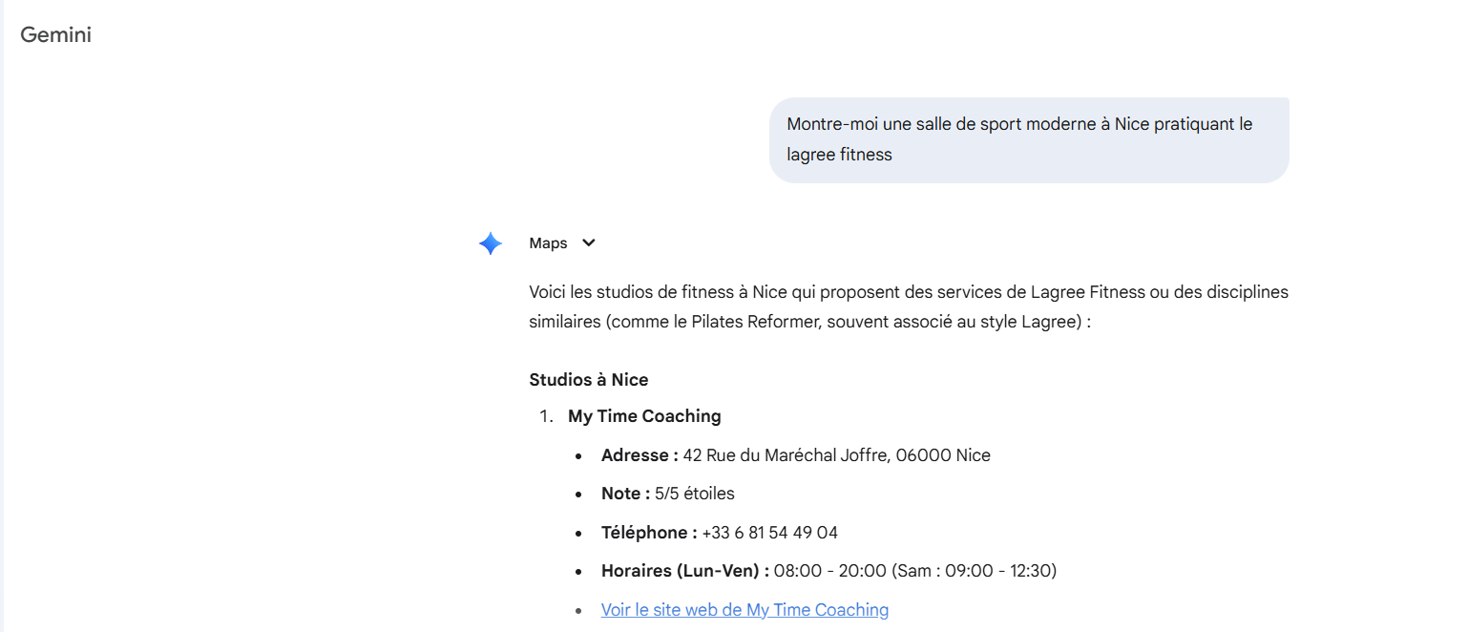Collapse the Maps response using the chevron
This screenshot has height=632, width=1468.
click(x=589, y=243)
